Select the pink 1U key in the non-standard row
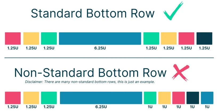 pyautogui.click(x=179, y=98)
